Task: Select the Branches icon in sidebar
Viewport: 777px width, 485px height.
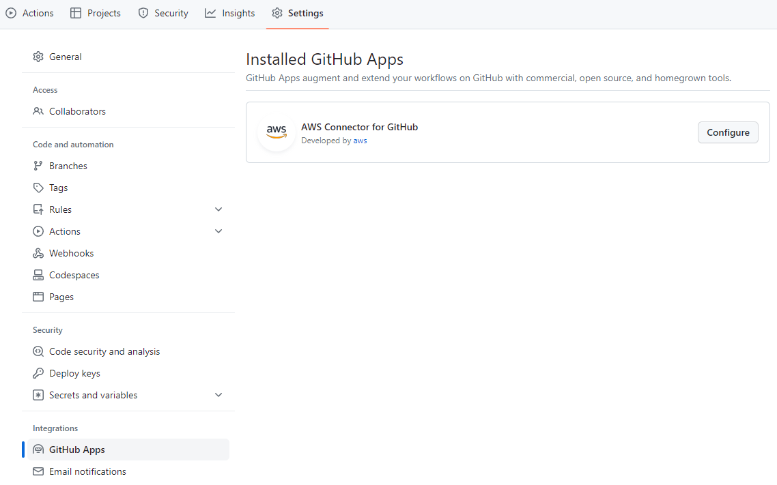Action: [38, 166]
